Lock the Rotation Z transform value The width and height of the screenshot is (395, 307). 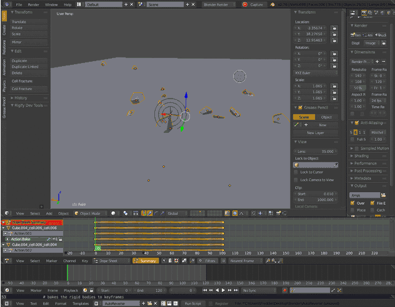pyautogui.click(x=334, y=66)
